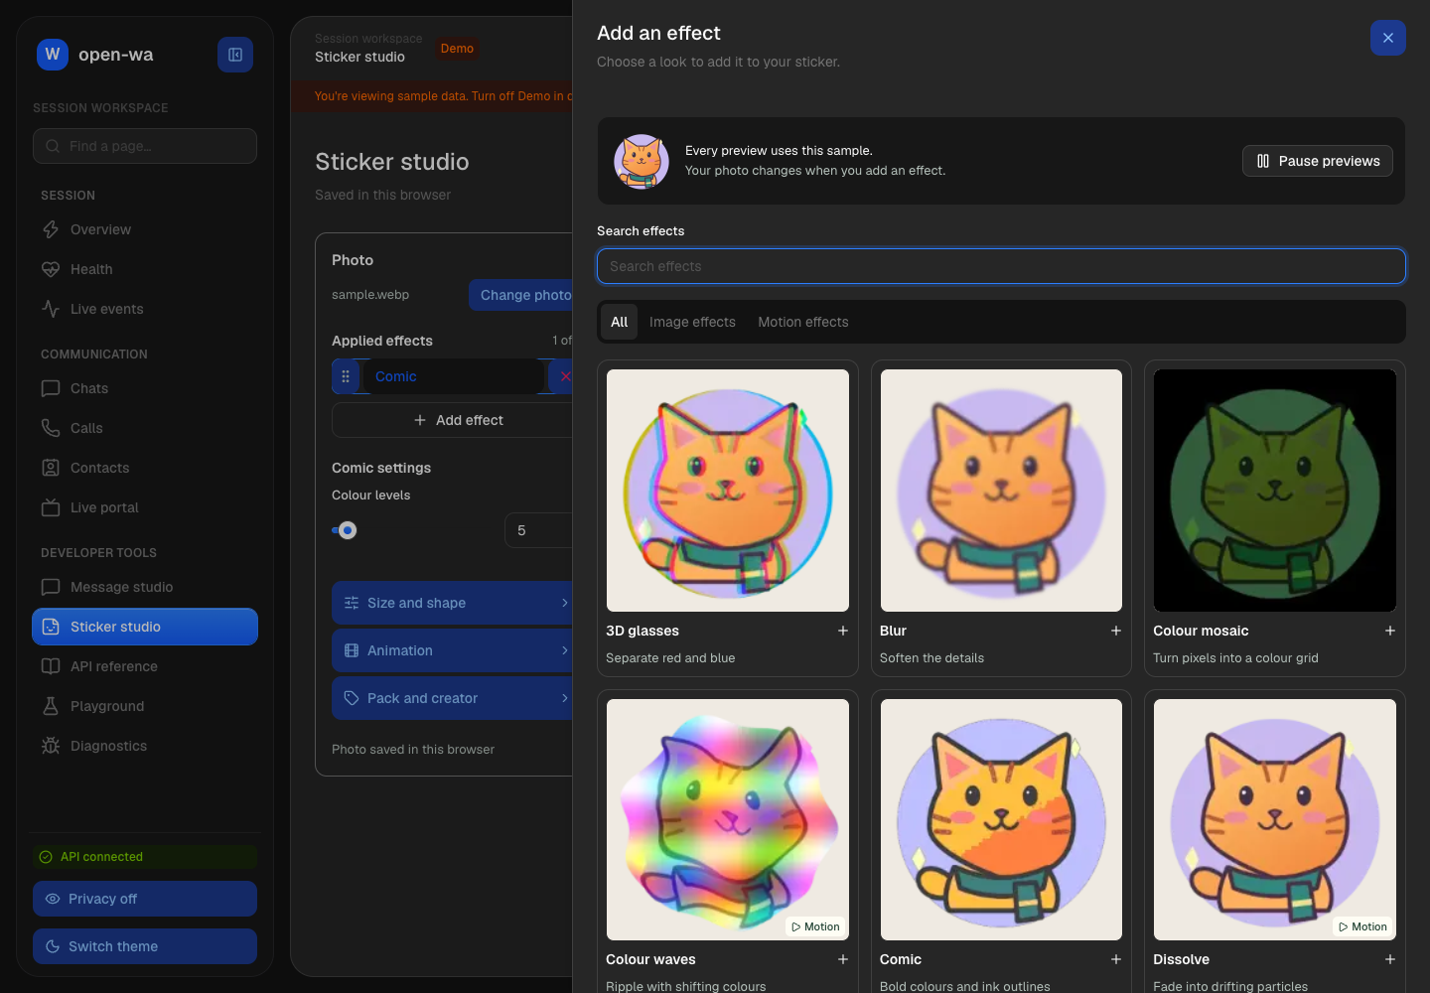1430x993 pixels.
Task: Switch theme using the sidebar button
Action: [145, 946]
